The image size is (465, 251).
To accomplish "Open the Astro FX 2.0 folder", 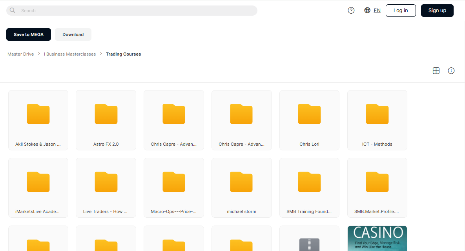I will [106, 120].
